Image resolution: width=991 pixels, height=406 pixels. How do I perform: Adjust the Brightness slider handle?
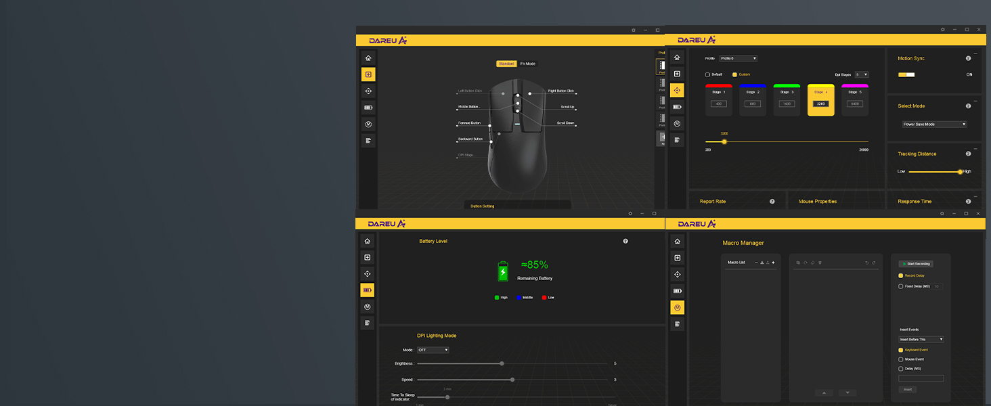pos(502,363)
